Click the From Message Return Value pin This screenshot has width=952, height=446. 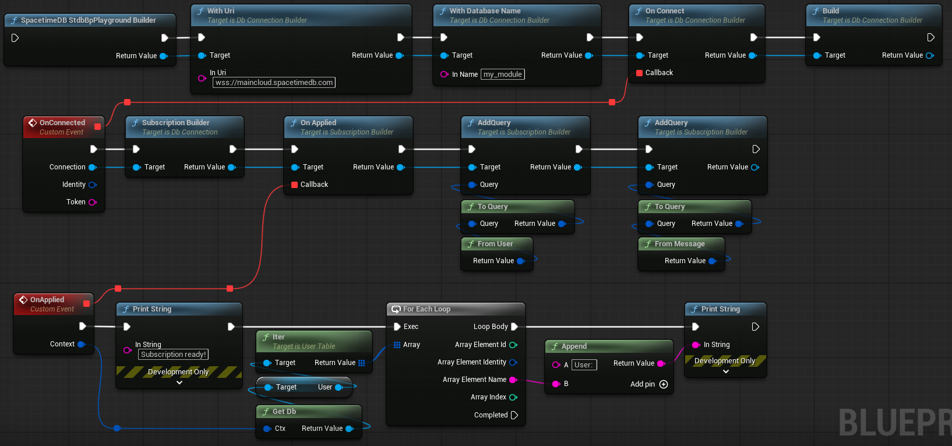(712, 261)
